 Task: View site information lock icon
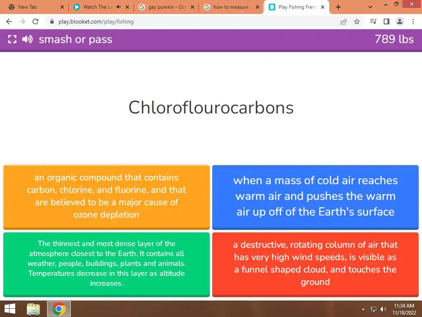point(52,21)
